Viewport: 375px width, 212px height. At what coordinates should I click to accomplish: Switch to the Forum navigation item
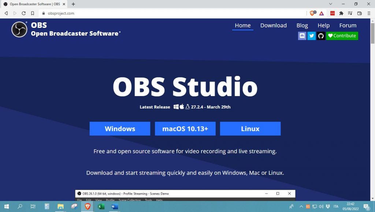348,25
